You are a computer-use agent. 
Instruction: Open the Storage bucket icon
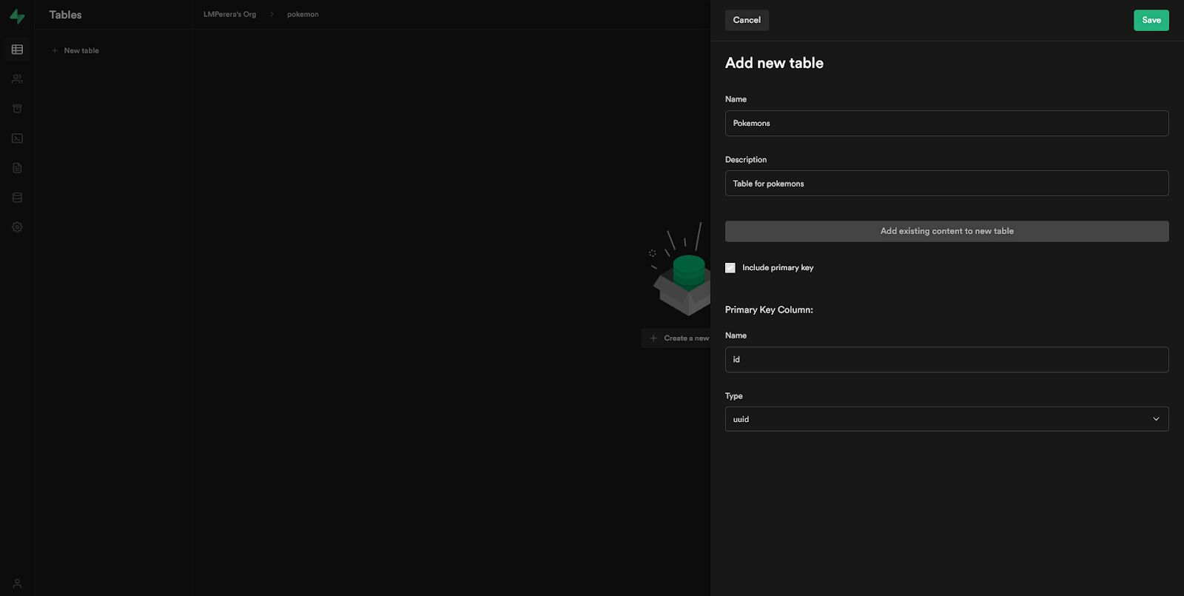point(17,109)
